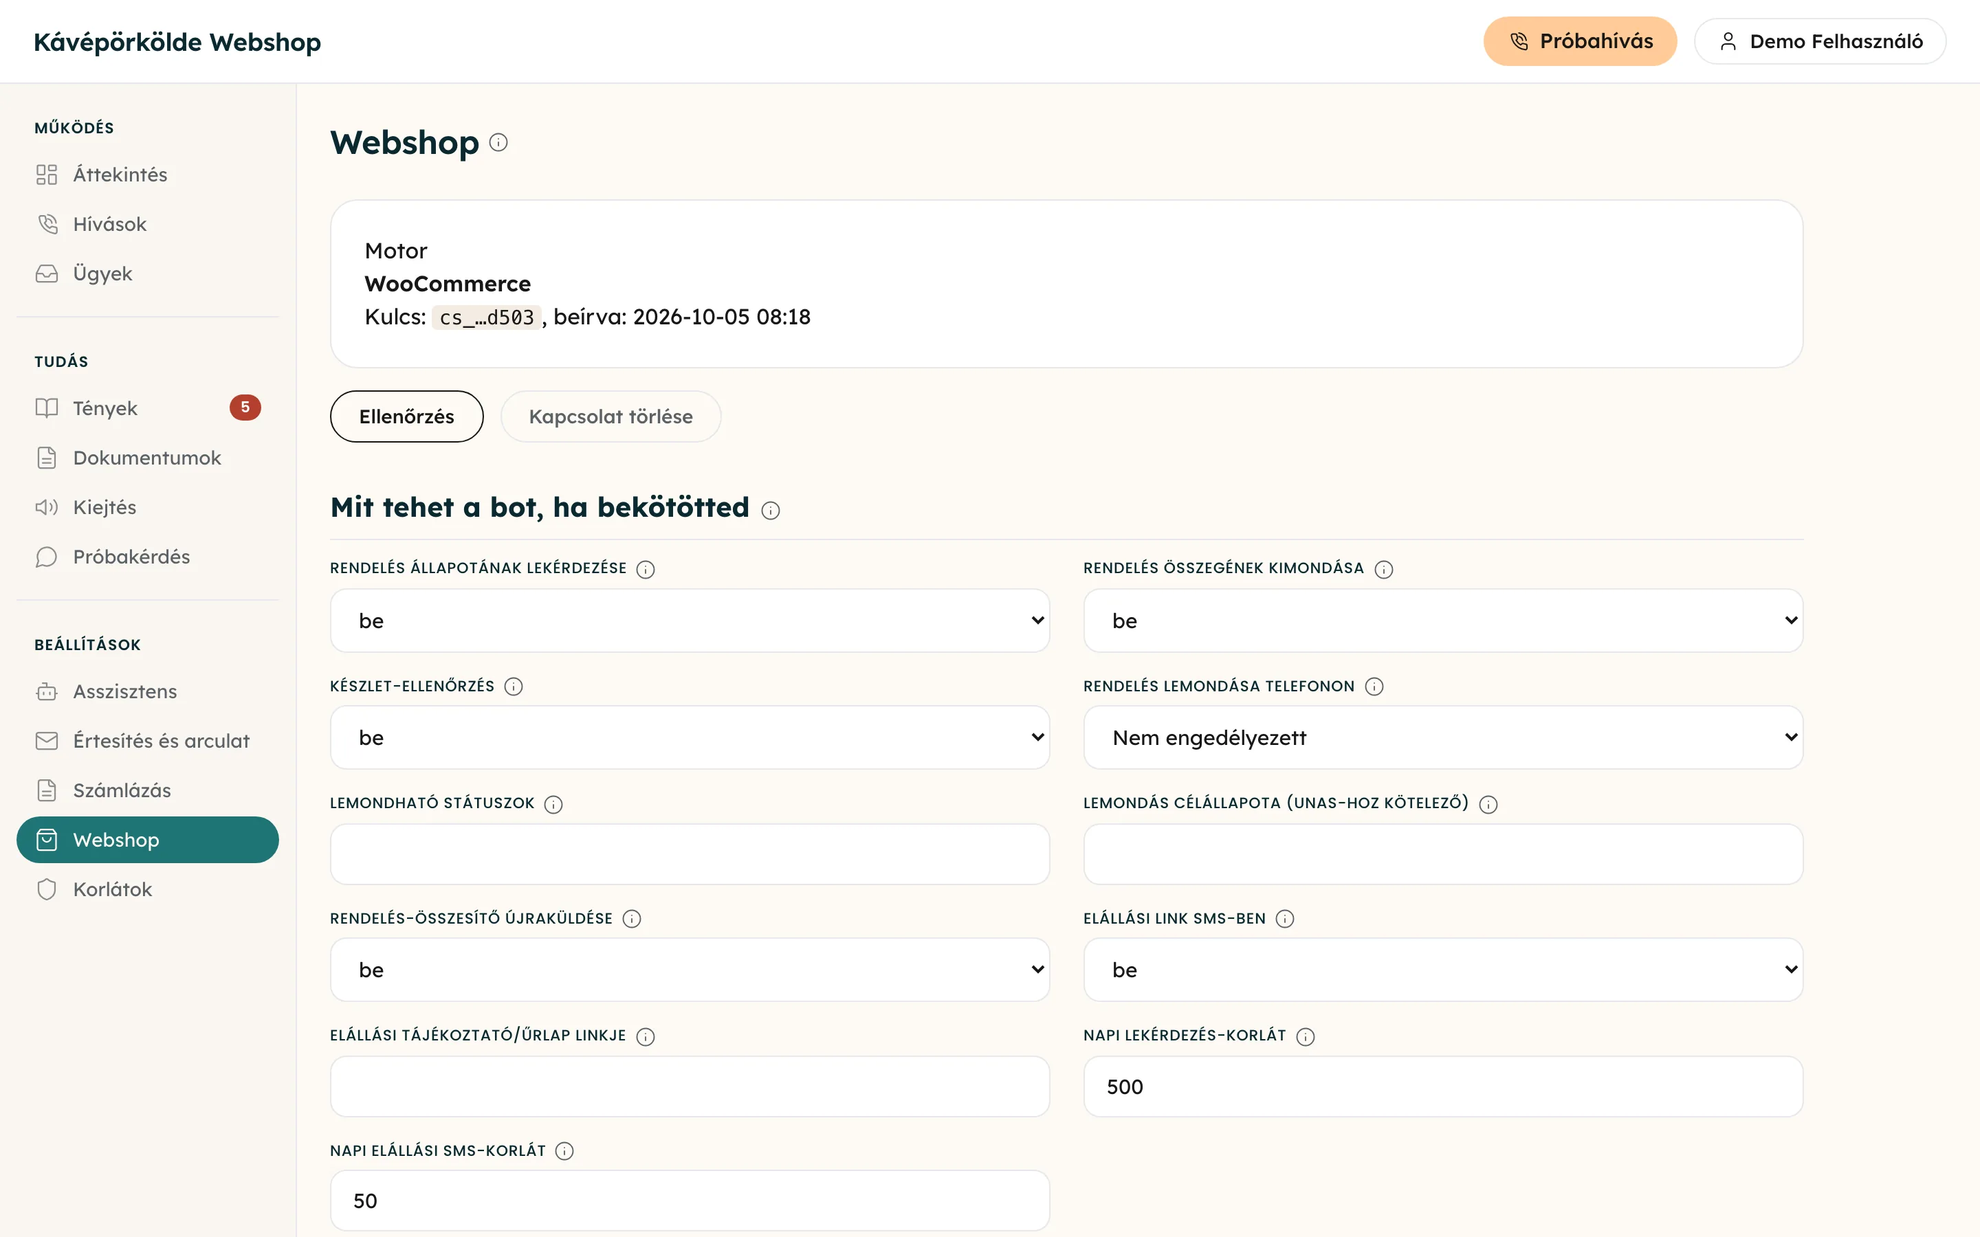Show info for Rendelés lemondása telefonon
The height and width of the screenshot is (1237, 1980).
pyautogui.click(x=1374, y=687)
